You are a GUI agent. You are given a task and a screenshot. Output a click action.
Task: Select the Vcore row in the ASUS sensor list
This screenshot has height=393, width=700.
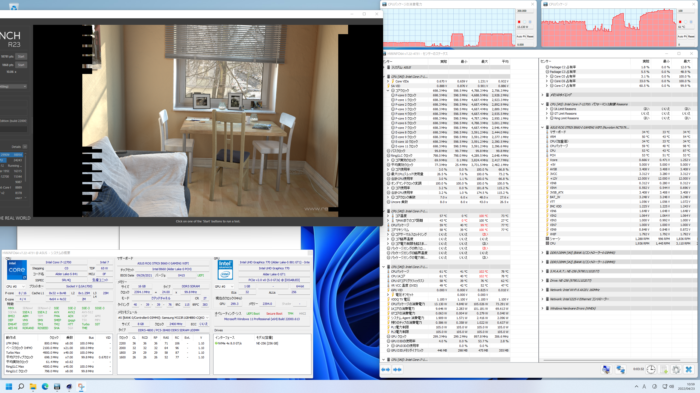point(618,160)
